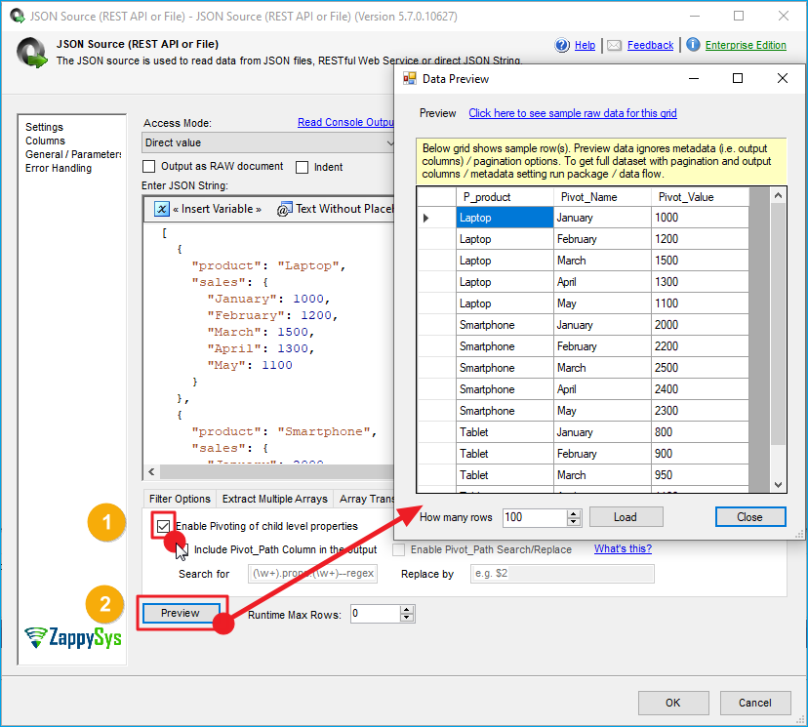808x727 pixels.
Task: Click Data Preview grid vertical scrollbar thumb
Action: [x=778, y=324]
